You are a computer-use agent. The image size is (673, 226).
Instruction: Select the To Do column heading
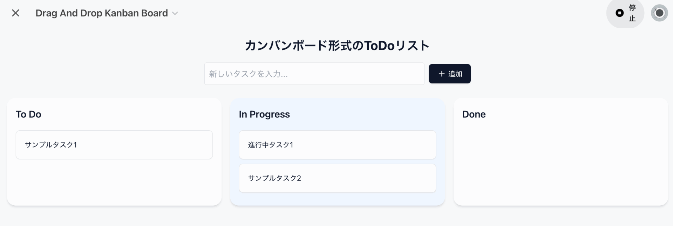(x=28, y=114)
